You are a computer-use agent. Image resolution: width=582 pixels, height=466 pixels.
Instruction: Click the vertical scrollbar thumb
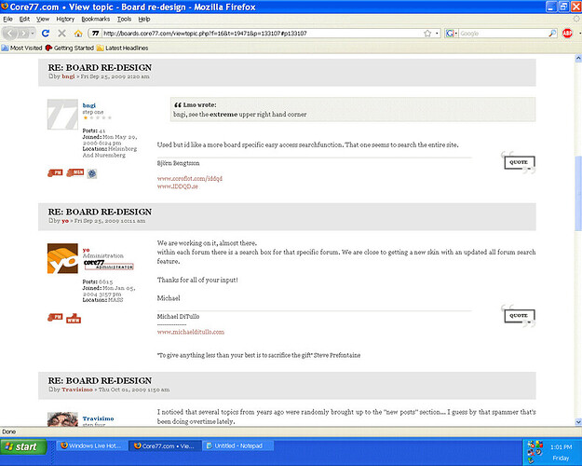point(578,193)
